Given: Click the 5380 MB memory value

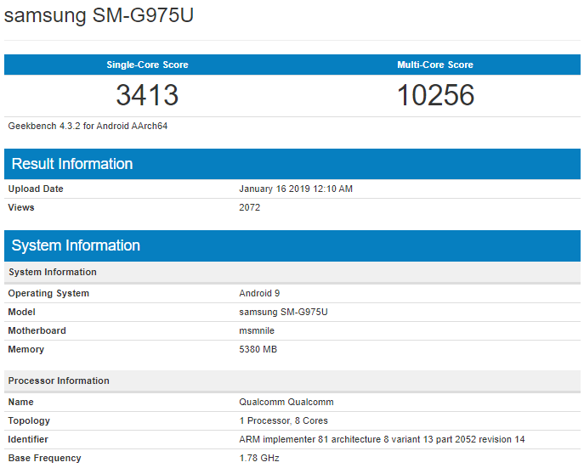Looking at the screenshot, I should 258,349.
